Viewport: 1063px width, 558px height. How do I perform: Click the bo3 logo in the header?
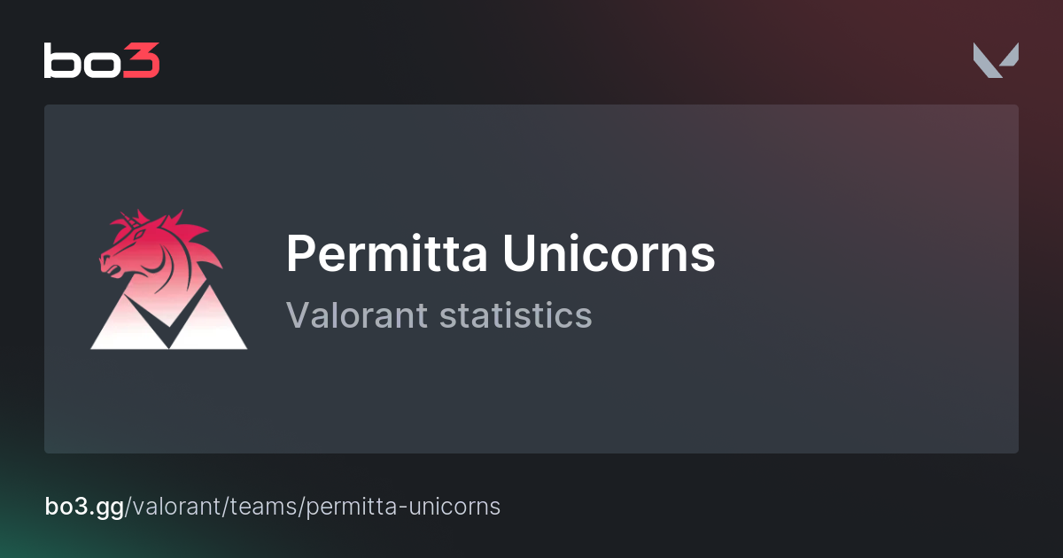pos(102,61)
